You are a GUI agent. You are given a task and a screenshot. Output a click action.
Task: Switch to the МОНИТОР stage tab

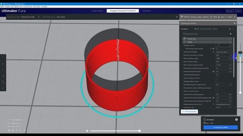pos(147,11)
